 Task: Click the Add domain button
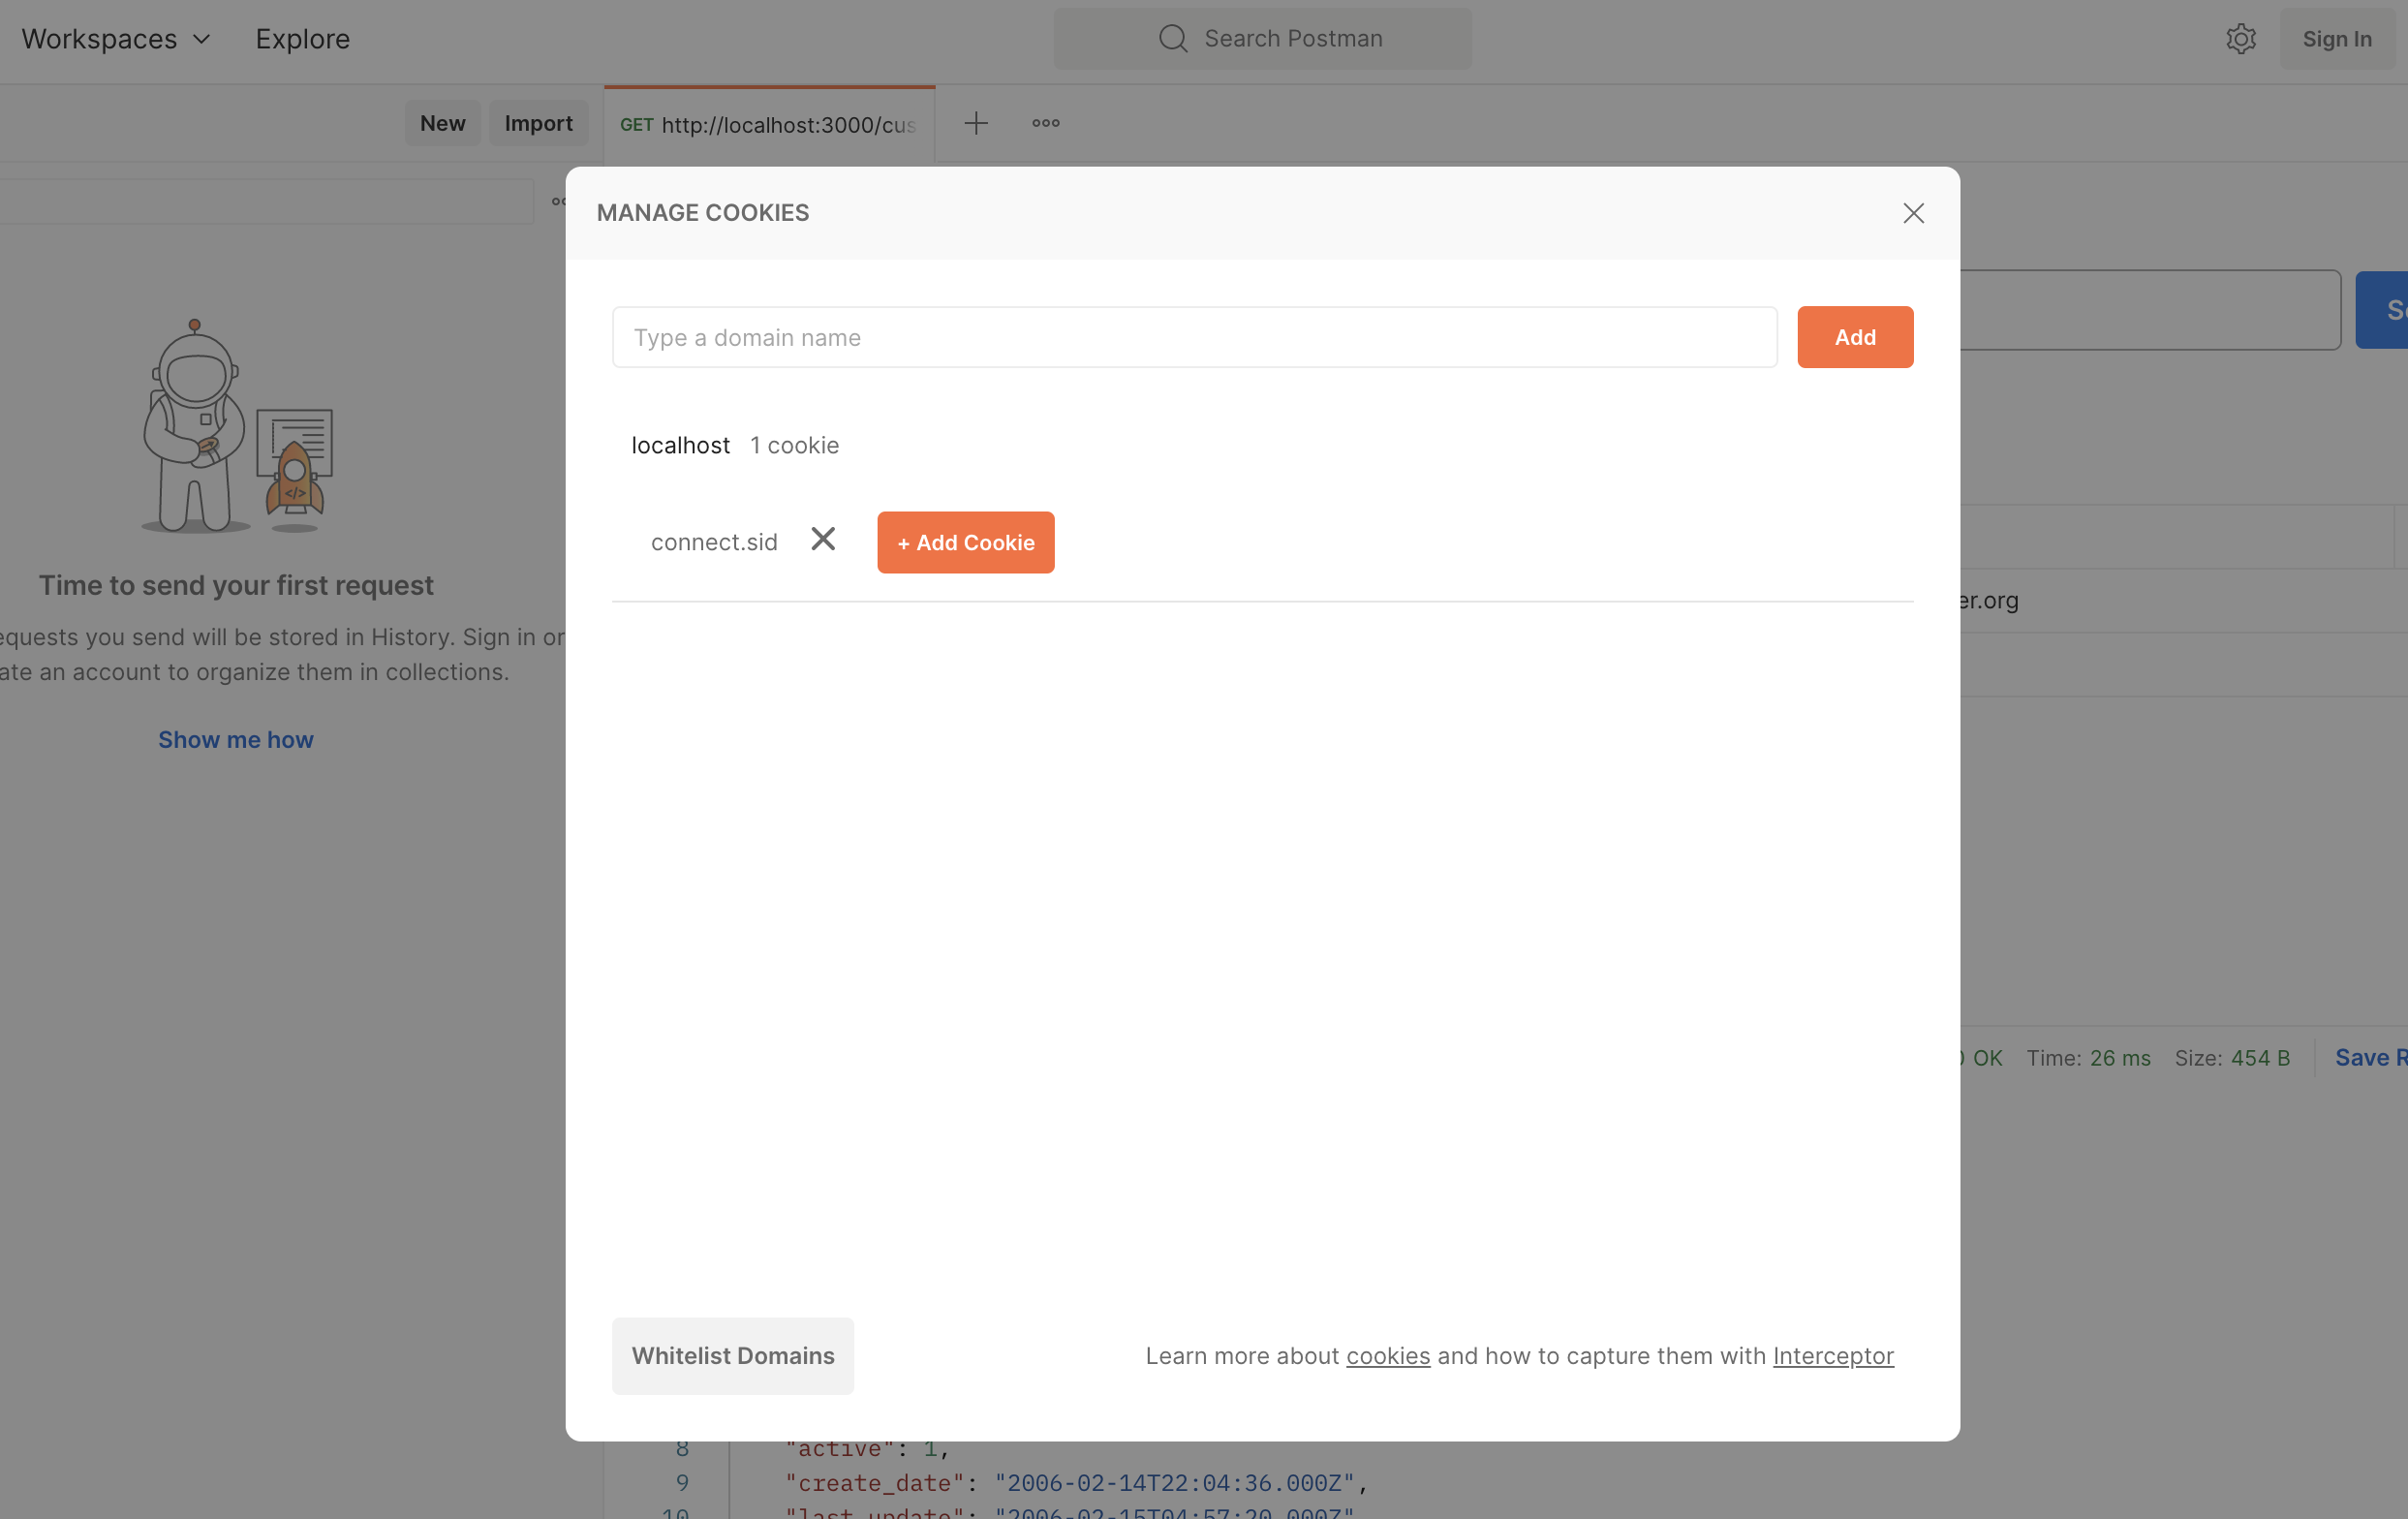tap(1854, 337)
